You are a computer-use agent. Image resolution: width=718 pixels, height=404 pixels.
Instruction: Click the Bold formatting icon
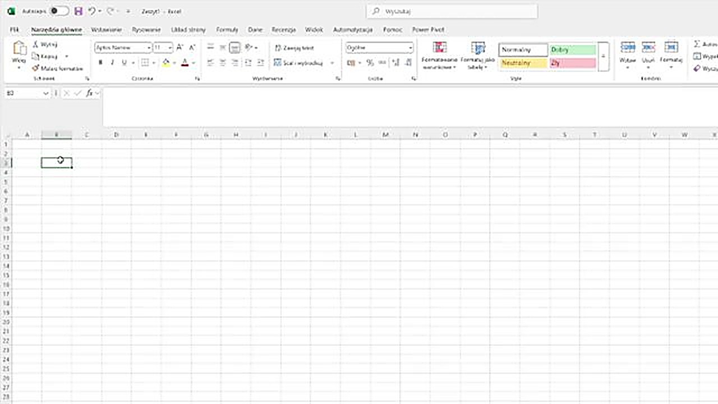pyautogui.click(x=100, y=63)
